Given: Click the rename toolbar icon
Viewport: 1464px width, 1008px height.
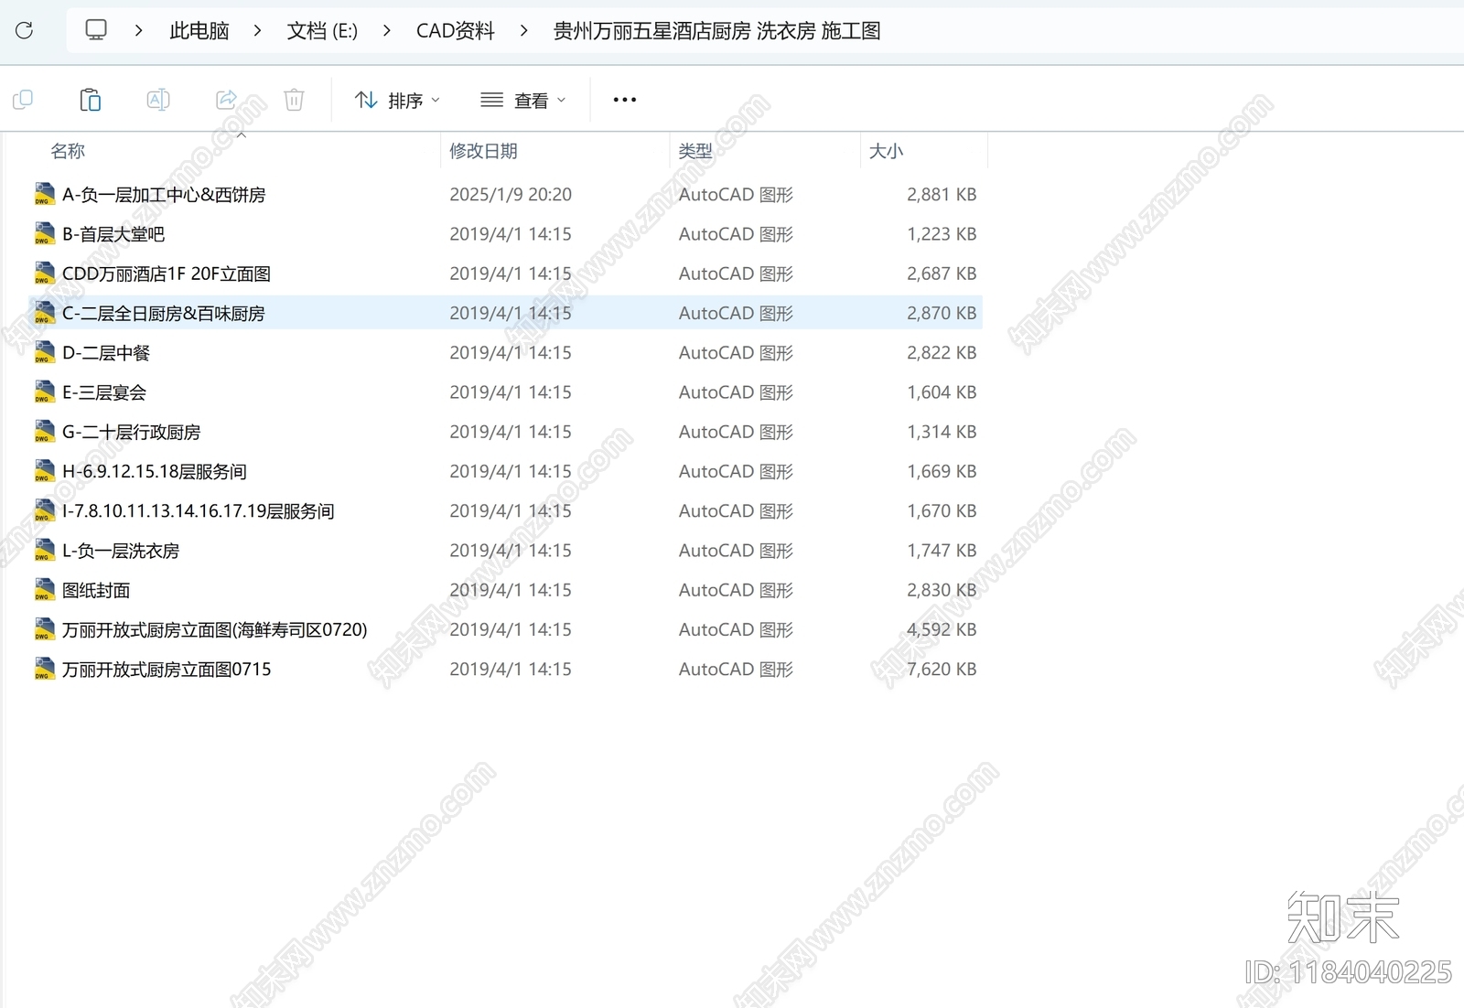Looking at the screenshot, I should 158,100.
